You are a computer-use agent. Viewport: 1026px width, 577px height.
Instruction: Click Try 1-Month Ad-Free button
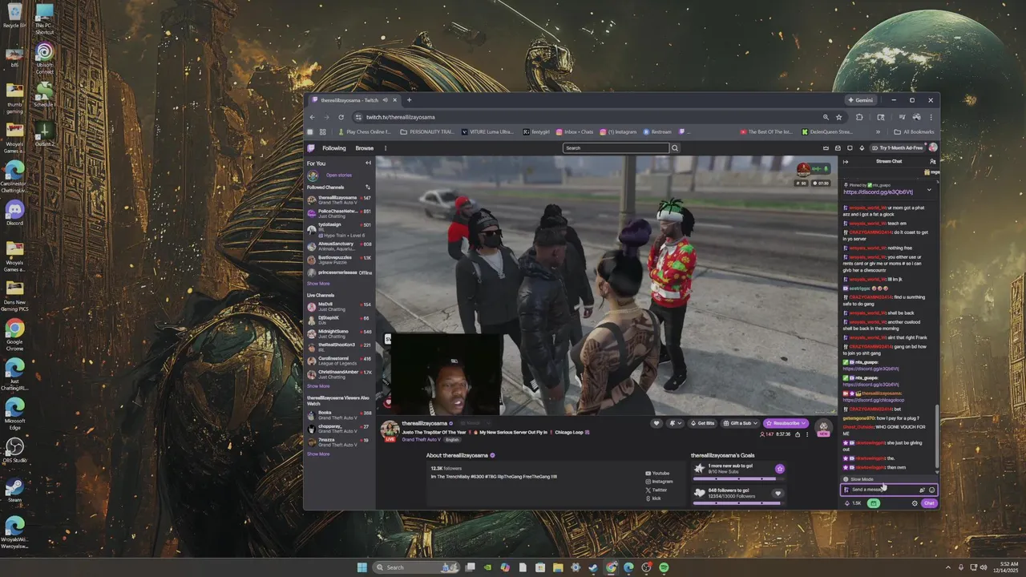click(x=898, y=148)
